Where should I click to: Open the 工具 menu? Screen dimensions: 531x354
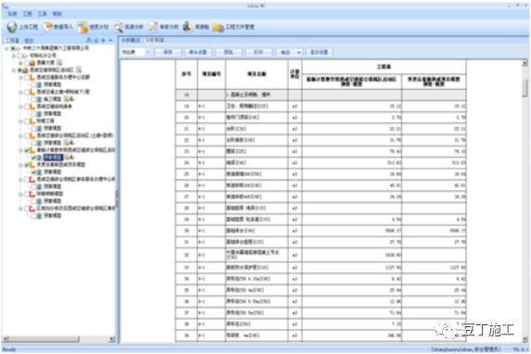pyautogui.click(x=42, y=14)
